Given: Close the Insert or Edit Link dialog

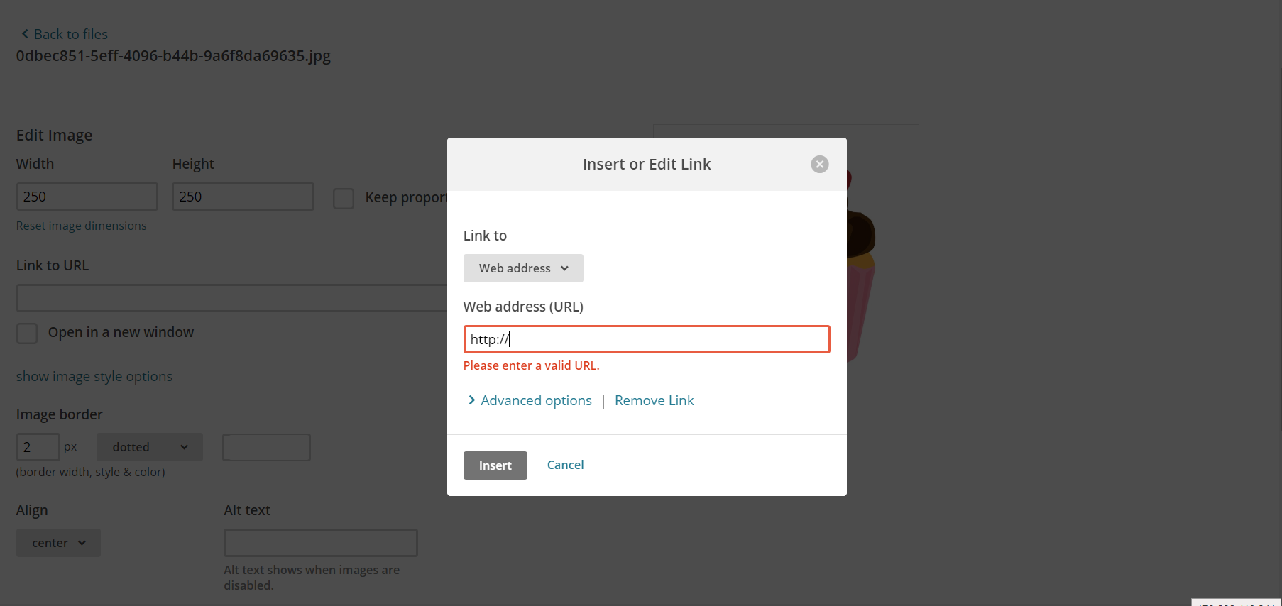Looking at the screenshot, I should click(819, 164).
